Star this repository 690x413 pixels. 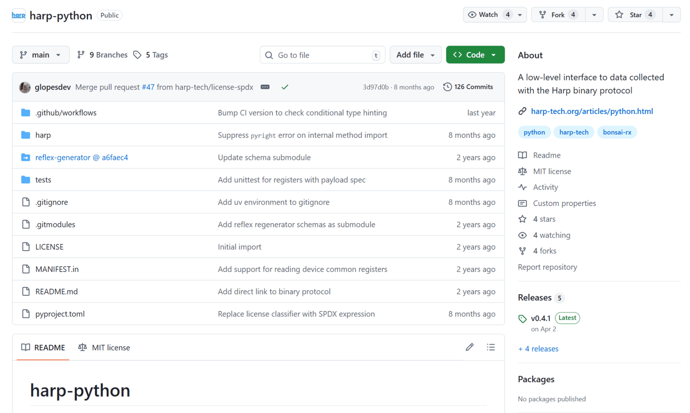pos(635,15)
